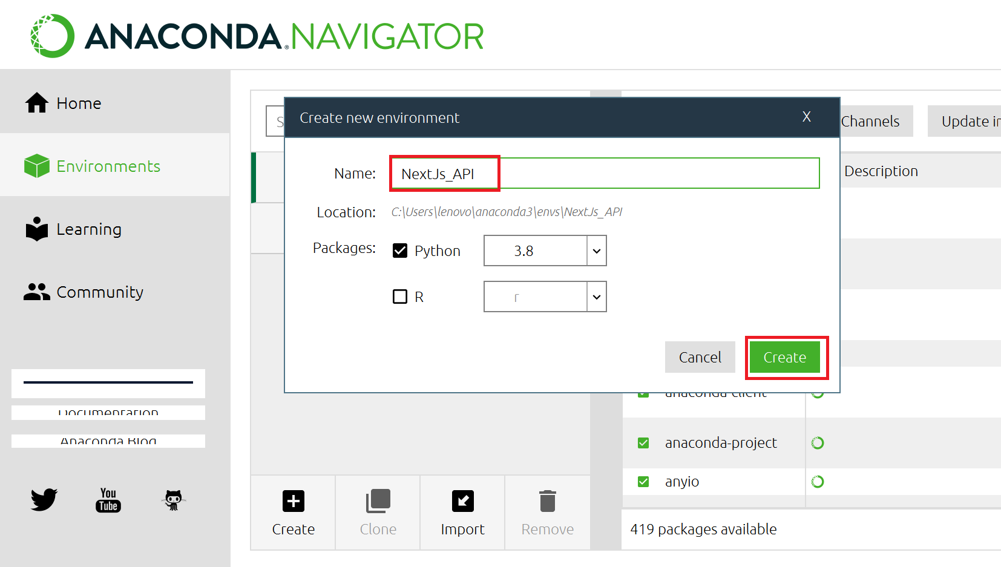
Task: Uncheck the Python package checkbox
Action: [400, 251]
